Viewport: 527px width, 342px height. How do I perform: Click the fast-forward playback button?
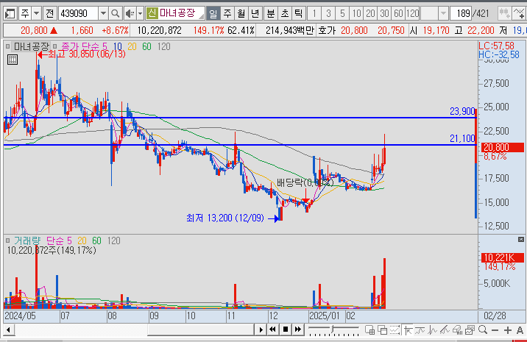(298, 329)
